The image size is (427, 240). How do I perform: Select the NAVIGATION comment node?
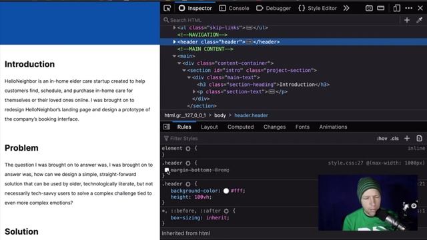[x=202, y=35]
